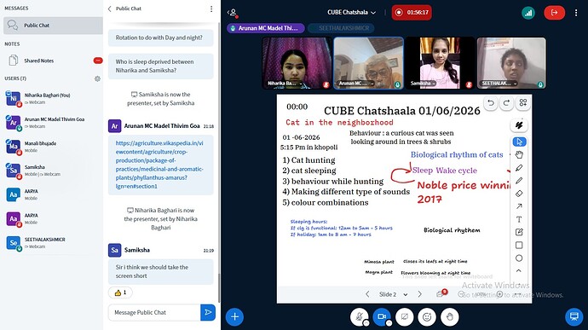Select user SEETHALAKSHMICR in users list
The width and height of the screenshot is (588, 330).
coord(53,243)
